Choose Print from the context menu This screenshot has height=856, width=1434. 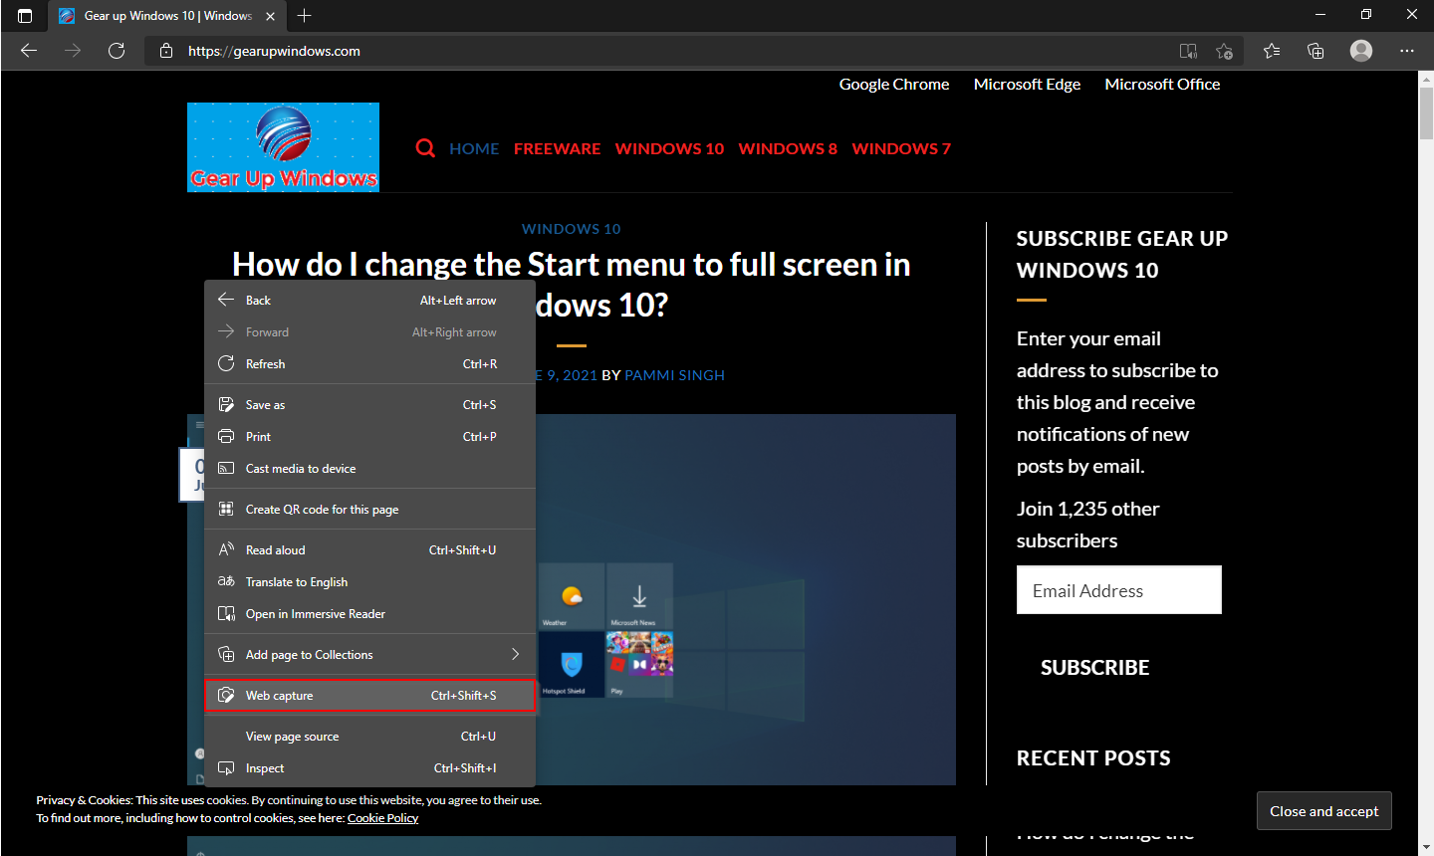pyautogui.click(x=370, y=437)
